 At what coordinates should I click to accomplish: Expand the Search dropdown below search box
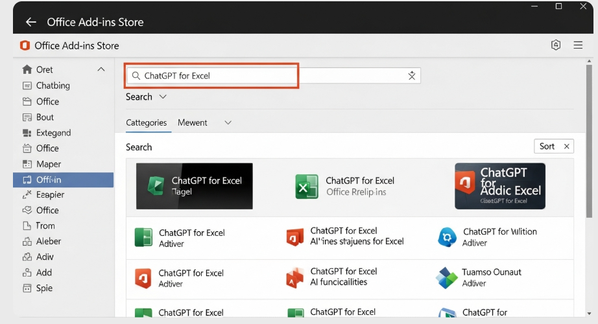(x=147, y=97)
